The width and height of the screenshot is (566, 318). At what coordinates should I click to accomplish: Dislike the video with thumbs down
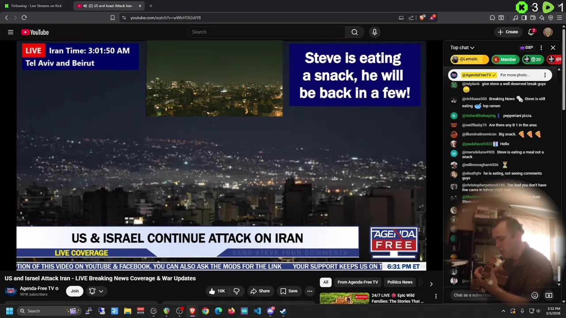point(237,291)
